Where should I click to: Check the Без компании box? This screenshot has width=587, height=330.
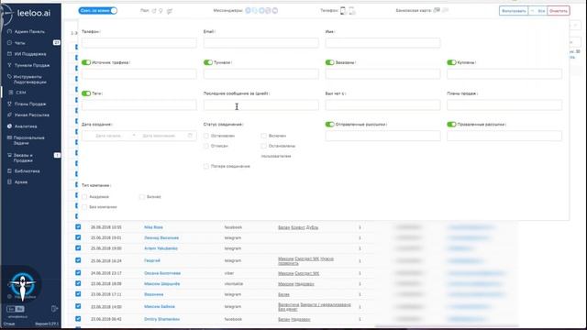point(84,206)
